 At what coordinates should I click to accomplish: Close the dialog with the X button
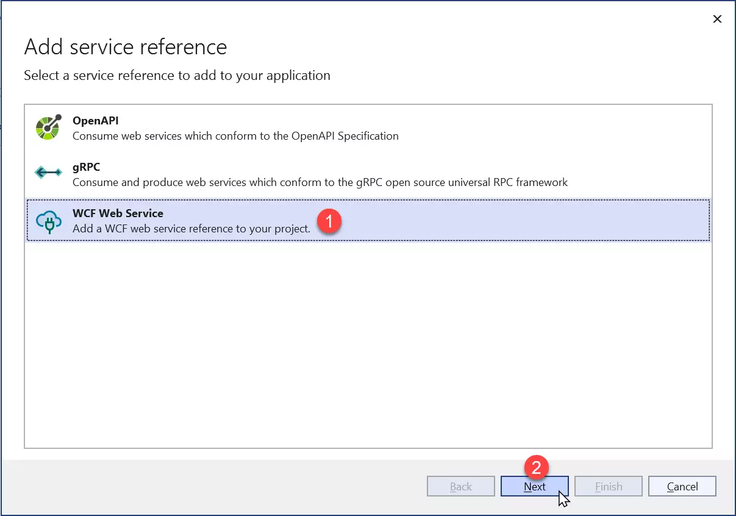coord(718,19)
